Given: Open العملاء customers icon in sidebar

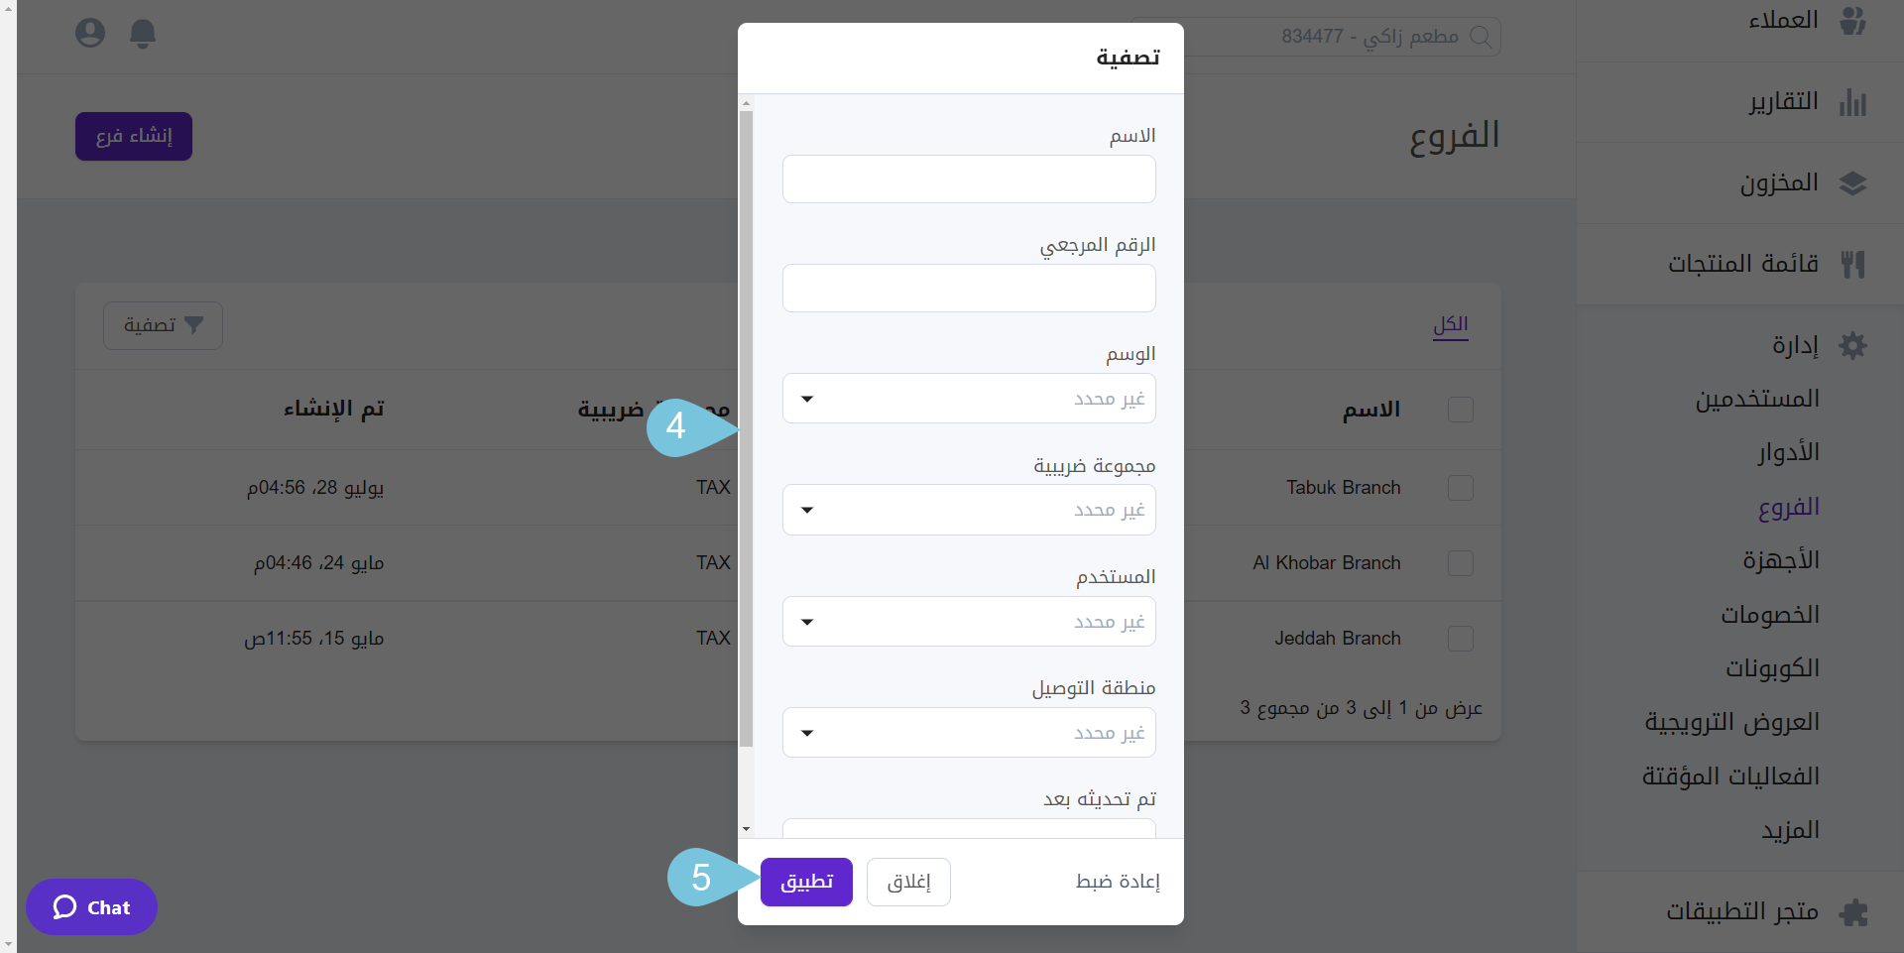Looking at the screenshot, I should [1852, 20].
